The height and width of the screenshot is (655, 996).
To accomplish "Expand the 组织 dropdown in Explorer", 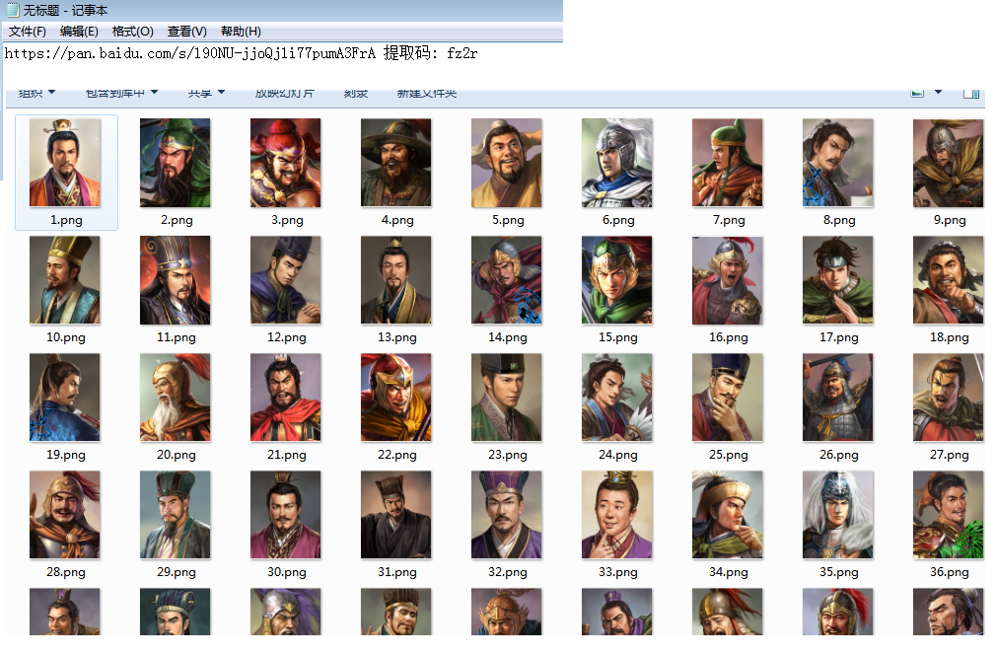I will point(37,93).
